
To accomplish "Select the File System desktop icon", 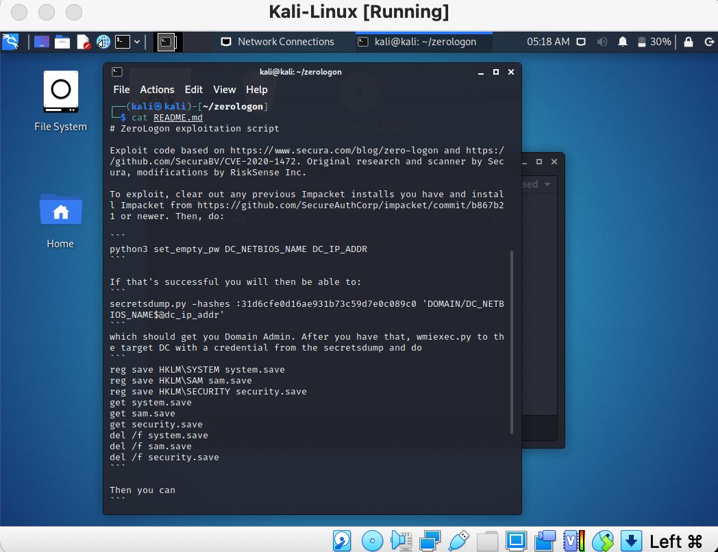I will tap(61, 101).
